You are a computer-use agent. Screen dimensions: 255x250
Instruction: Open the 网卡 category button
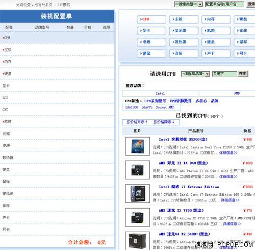[245, 53]
